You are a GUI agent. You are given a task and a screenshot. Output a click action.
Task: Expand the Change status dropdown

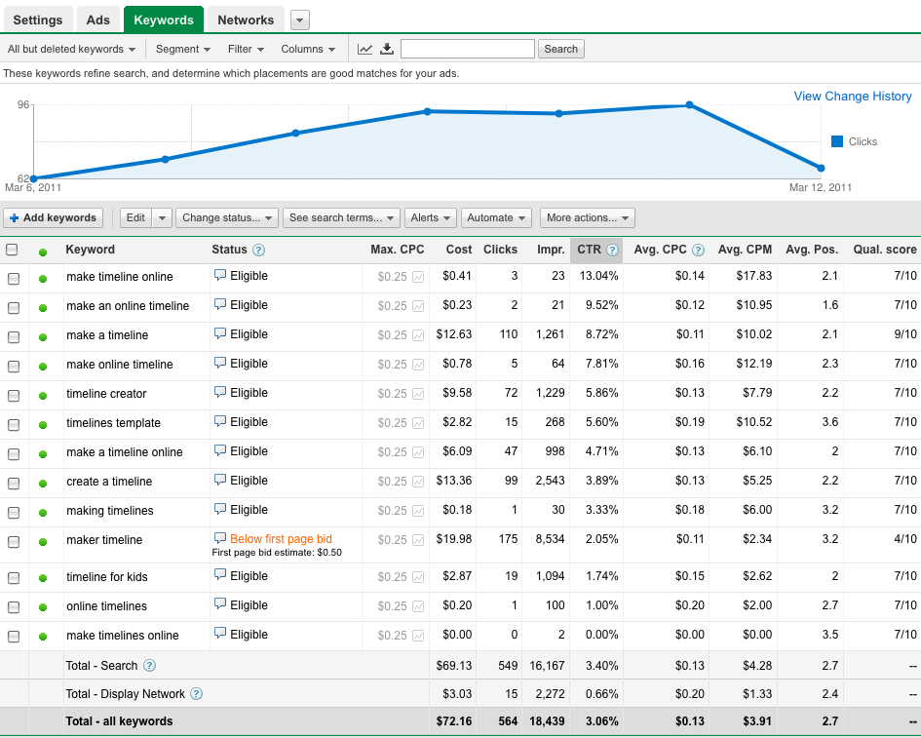tap(227, 217)
